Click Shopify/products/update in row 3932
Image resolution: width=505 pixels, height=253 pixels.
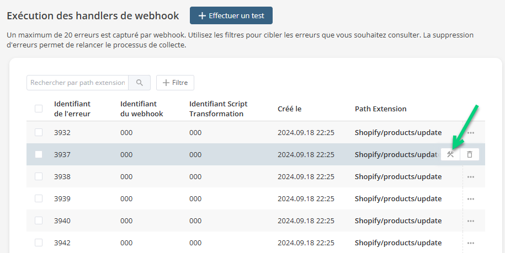[398, 132]
